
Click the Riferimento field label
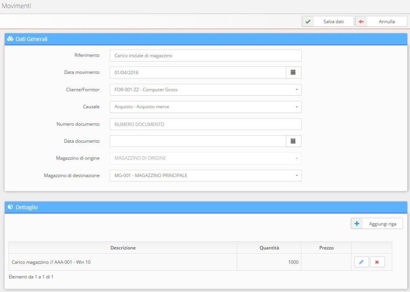click(x=87, y=55)
